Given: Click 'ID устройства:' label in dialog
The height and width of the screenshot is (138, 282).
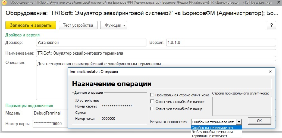Looking at the screenshot, I should click(87, 100).
